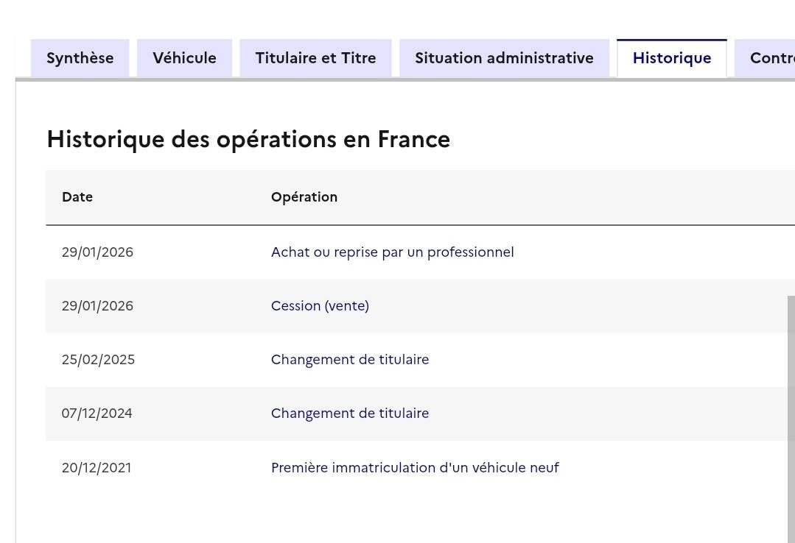Click the vertical scrollbar on the right

pyautogui.click(x=791, y=412)
